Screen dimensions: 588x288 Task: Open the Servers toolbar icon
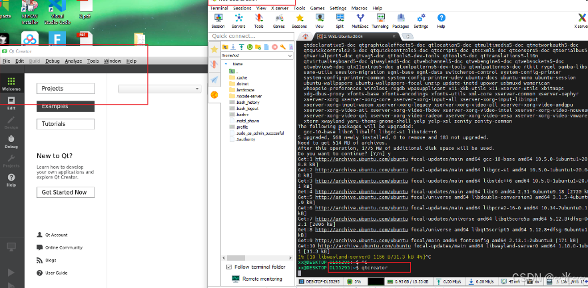(238, 21)
